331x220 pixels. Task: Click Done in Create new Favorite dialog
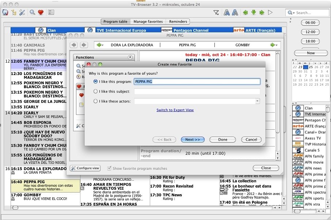pos(222,140)
